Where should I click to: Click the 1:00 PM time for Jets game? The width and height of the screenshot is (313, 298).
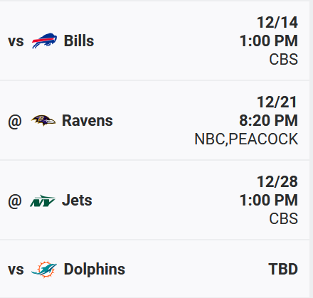(x=269, y=200)
